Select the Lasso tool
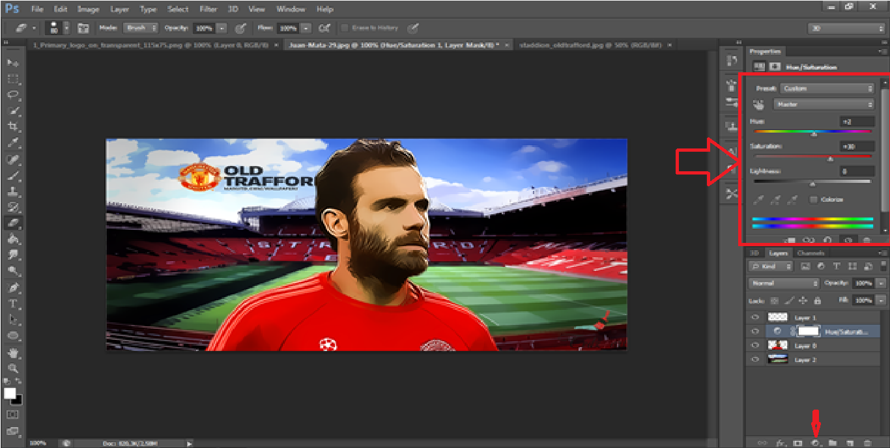Viewport: 890px width, 448px height. point(12,94)
